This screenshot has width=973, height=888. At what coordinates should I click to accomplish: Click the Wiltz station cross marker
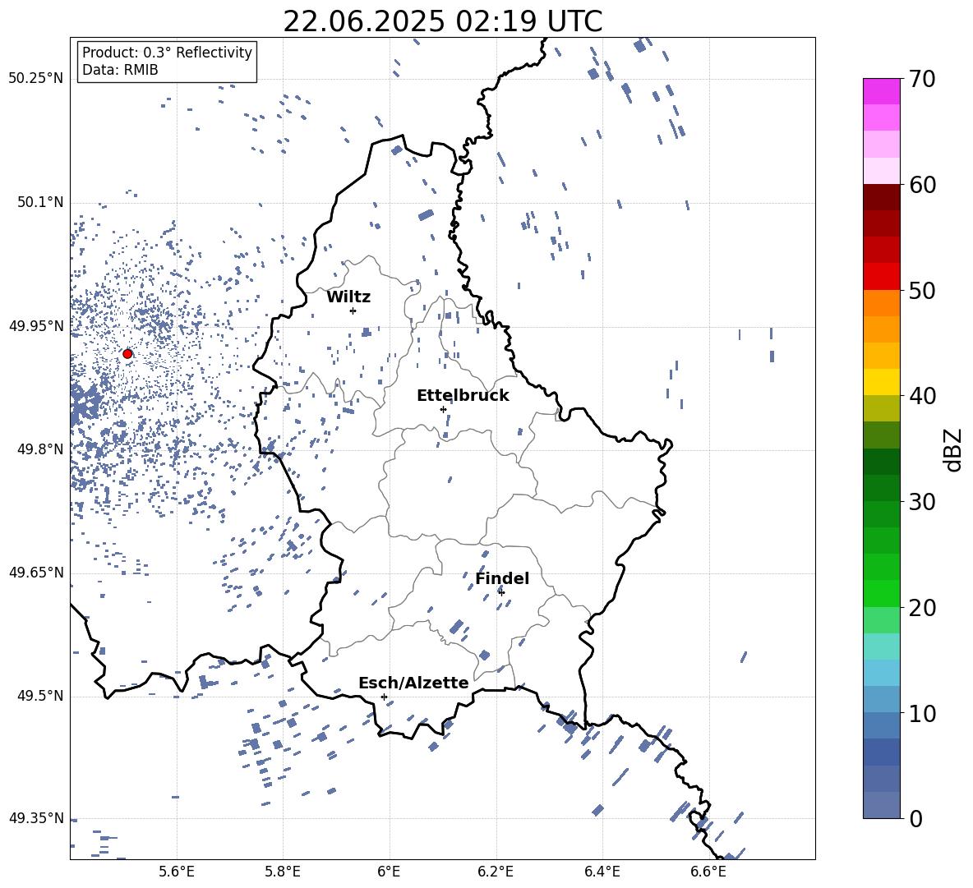click(x=353, y=311)
